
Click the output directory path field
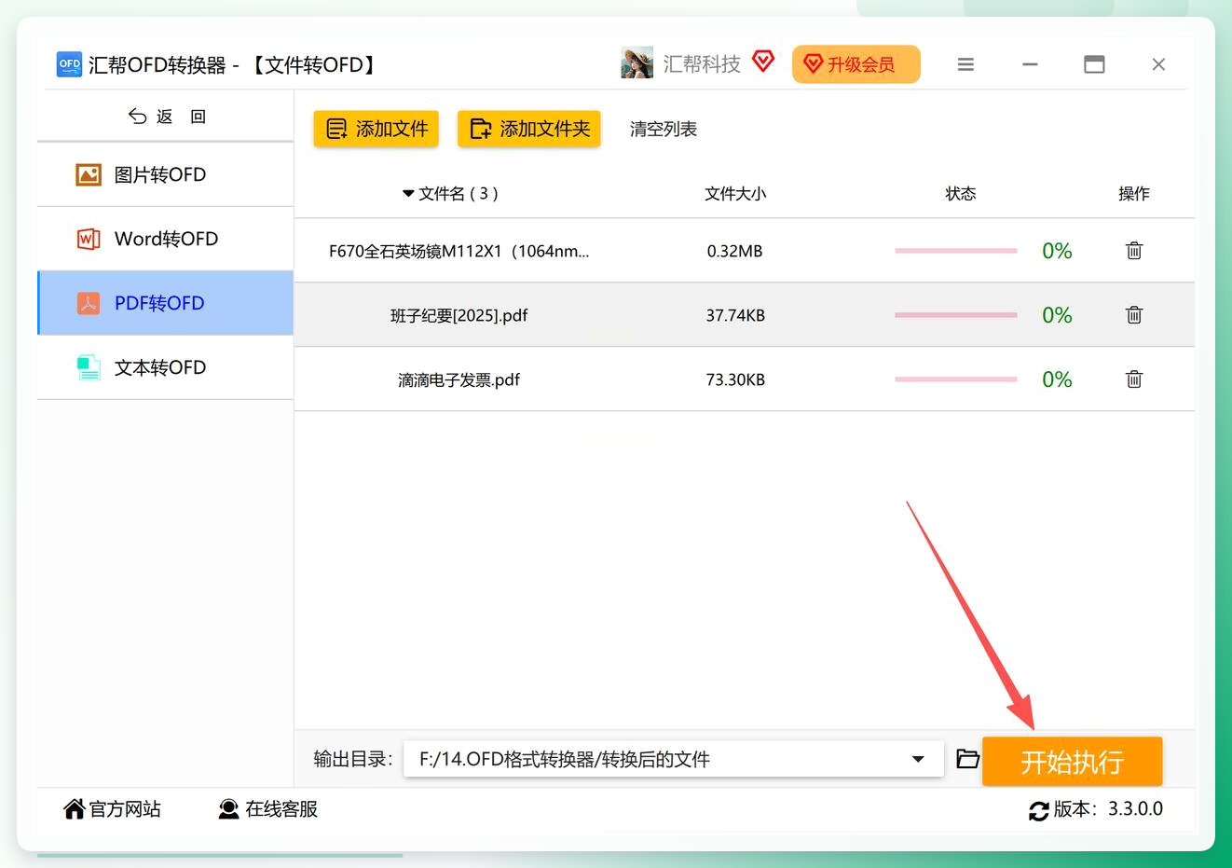[x=674, y=759]
